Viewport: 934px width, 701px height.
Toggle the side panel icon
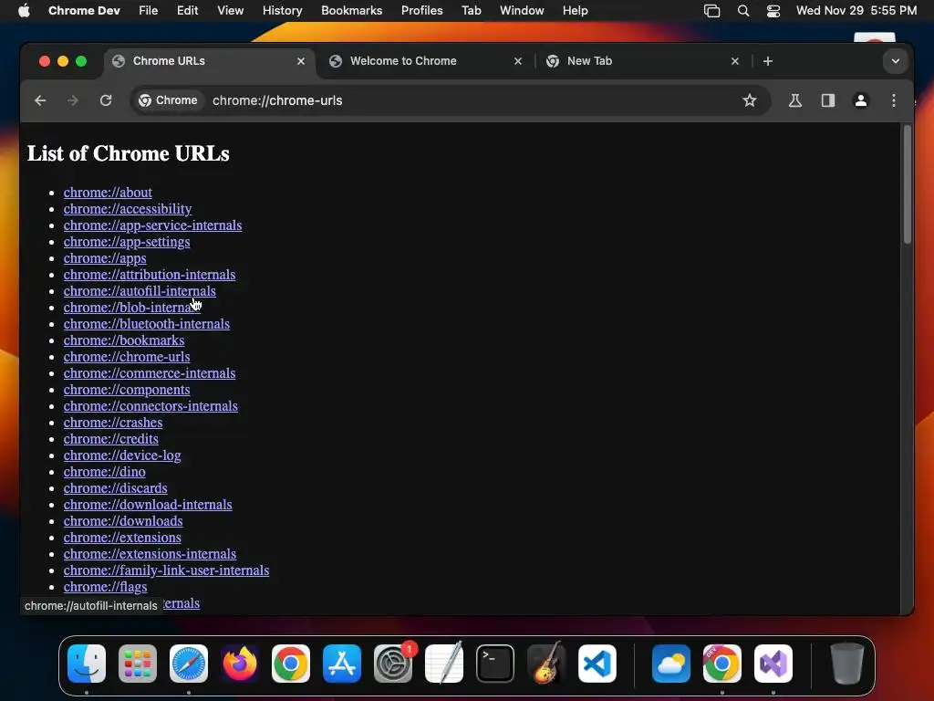tap(828, 100)
